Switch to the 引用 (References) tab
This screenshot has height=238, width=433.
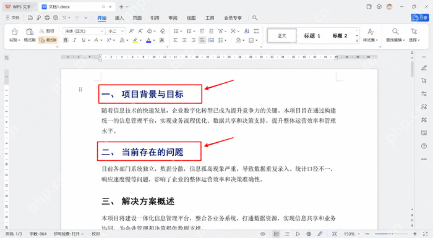point(155,18)
